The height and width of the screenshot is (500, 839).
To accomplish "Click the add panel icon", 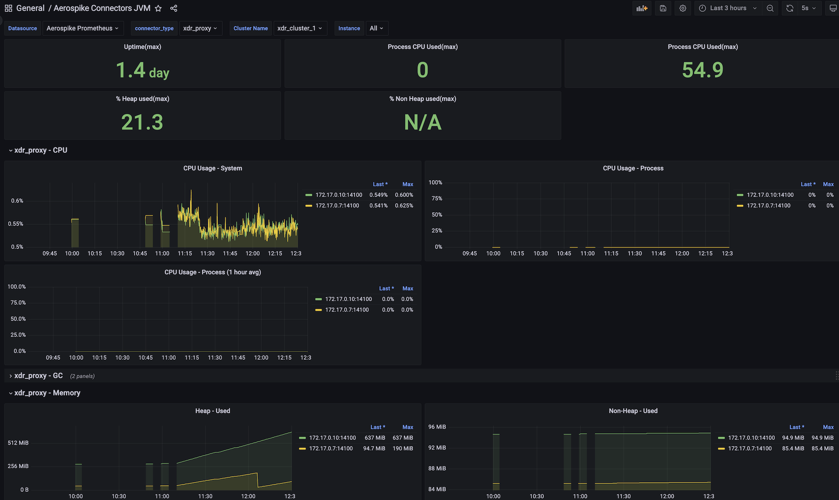I will point(641,8).
